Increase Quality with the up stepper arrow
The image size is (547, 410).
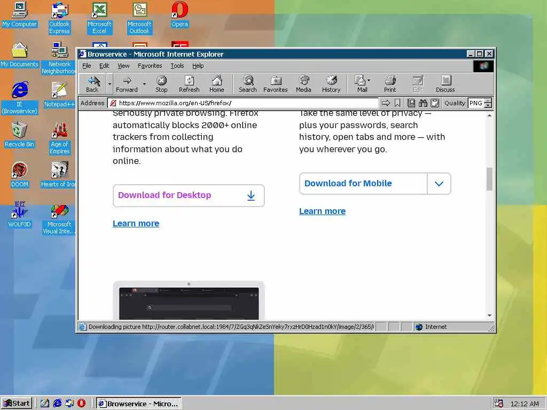[488, 100]
